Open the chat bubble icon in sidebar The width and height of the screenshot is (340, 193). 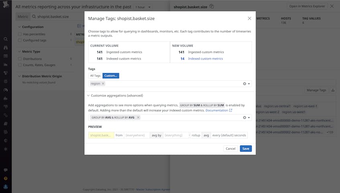coord(6,170)
